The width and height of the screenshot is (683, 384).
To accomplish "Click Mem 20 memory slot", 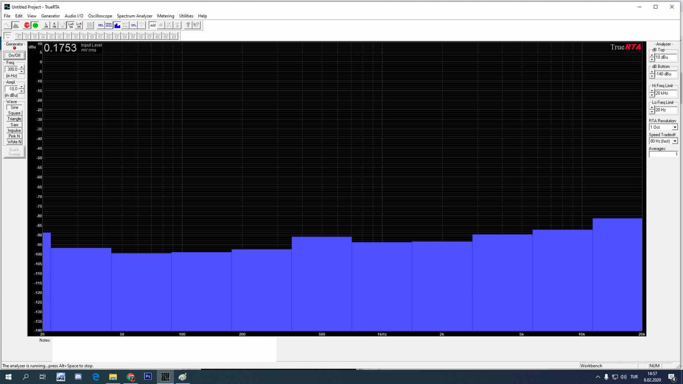I will click(x=174, y=36).
